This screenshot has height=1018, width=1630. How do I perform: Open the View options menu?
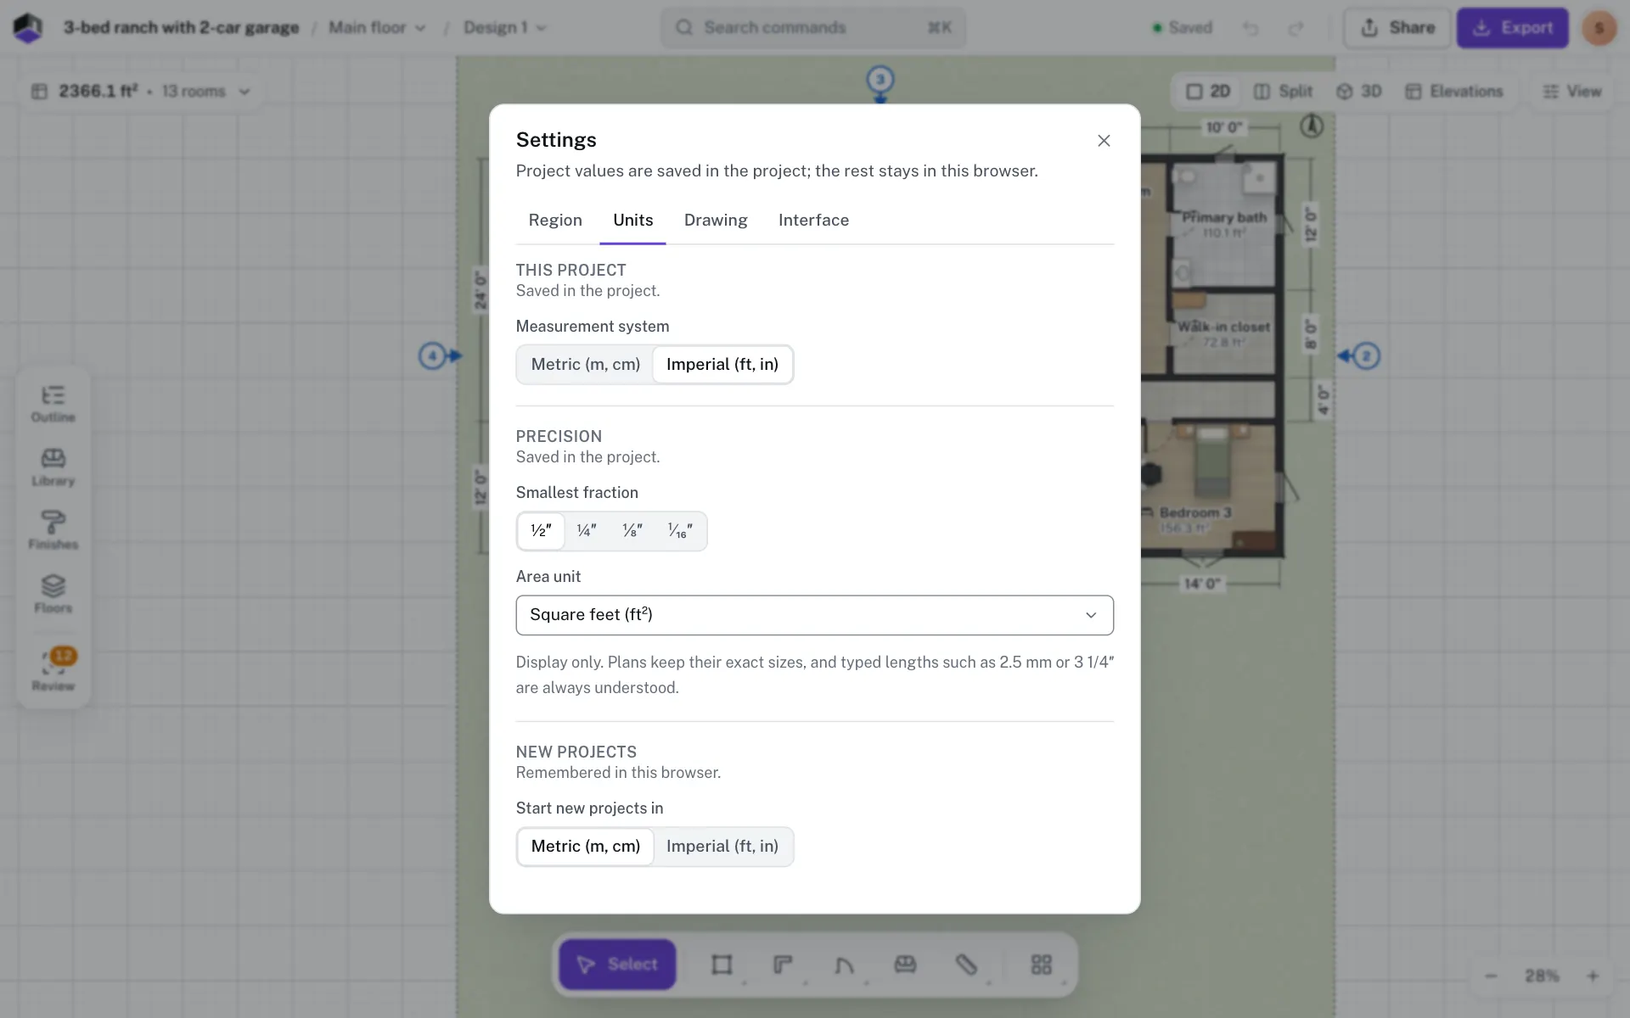[1572, 92]
